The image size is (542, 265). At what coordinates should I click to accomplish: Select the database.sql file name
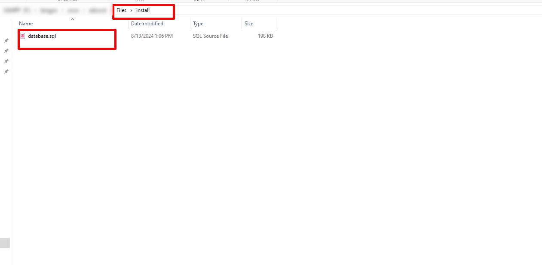point(42,36)
